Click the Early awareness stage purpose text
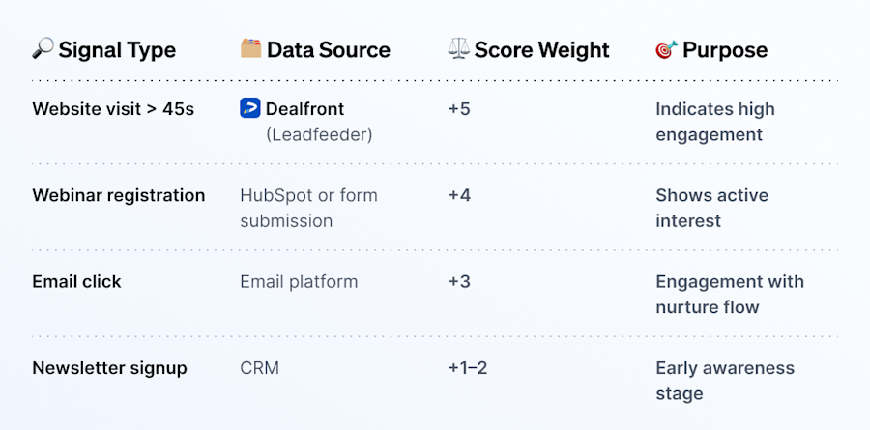Viewport: 870px width, 430px height. (725, 381)
